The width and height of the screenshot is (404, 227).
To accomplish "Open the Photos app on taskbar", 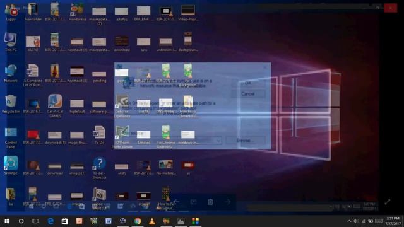I will pos(181,221).
